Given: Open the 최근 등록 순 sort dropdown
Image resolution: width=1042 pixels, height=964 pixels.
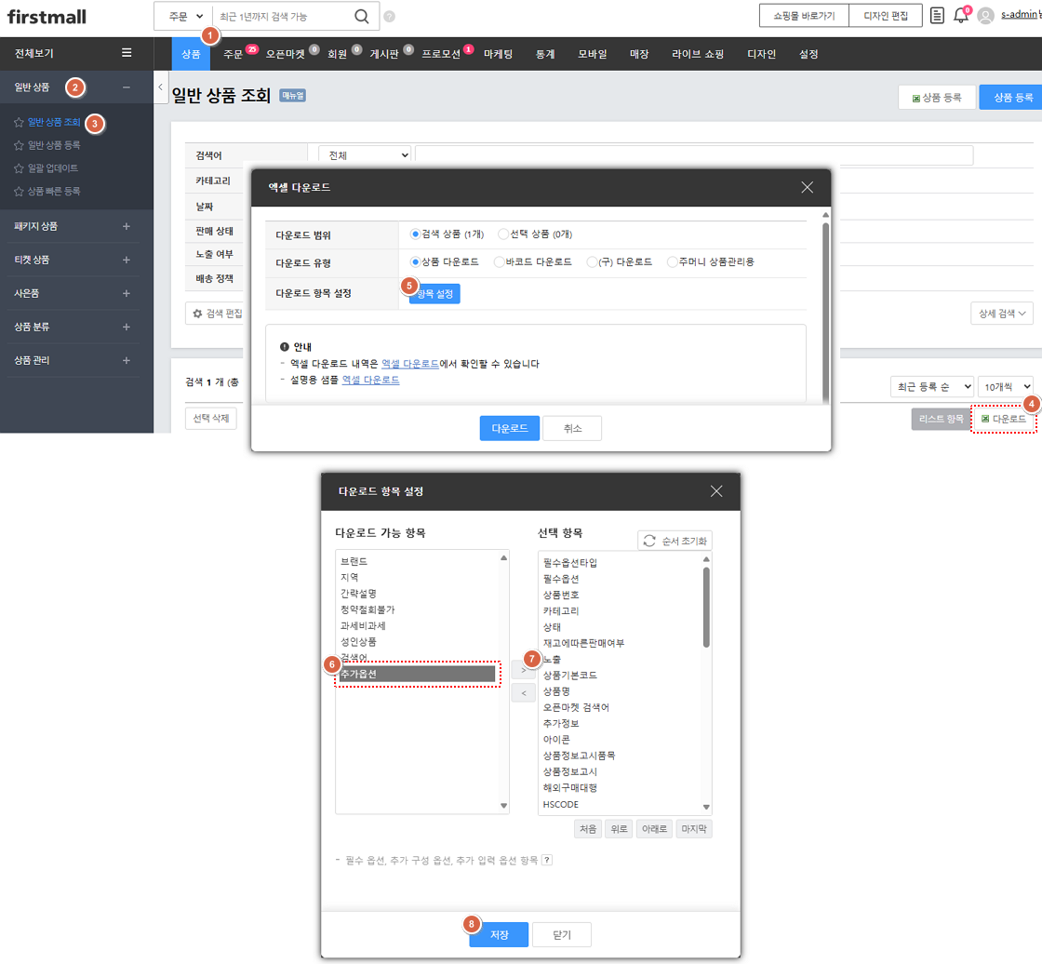Looking at the screenshot, I should click(932, 387).
